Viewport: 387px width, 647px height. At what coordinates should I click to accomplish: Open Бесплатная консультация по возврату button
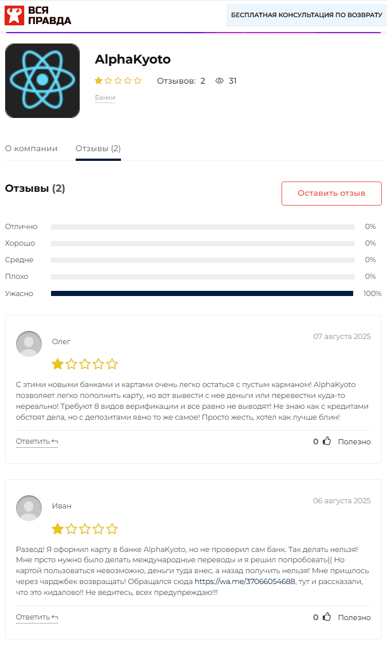[307, 15]
